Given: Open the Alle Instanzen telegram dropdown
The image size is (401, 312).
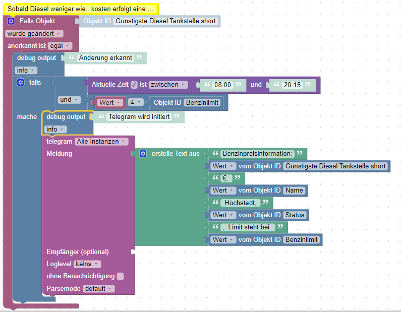Looking at the screenshot, I should pyautogui.click(x=101, y=142).
